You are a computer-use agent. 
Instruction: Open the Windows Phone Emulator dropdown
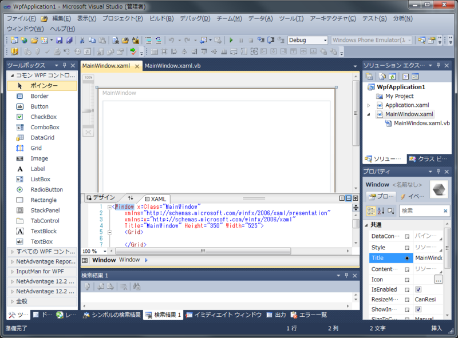point(409,40)
